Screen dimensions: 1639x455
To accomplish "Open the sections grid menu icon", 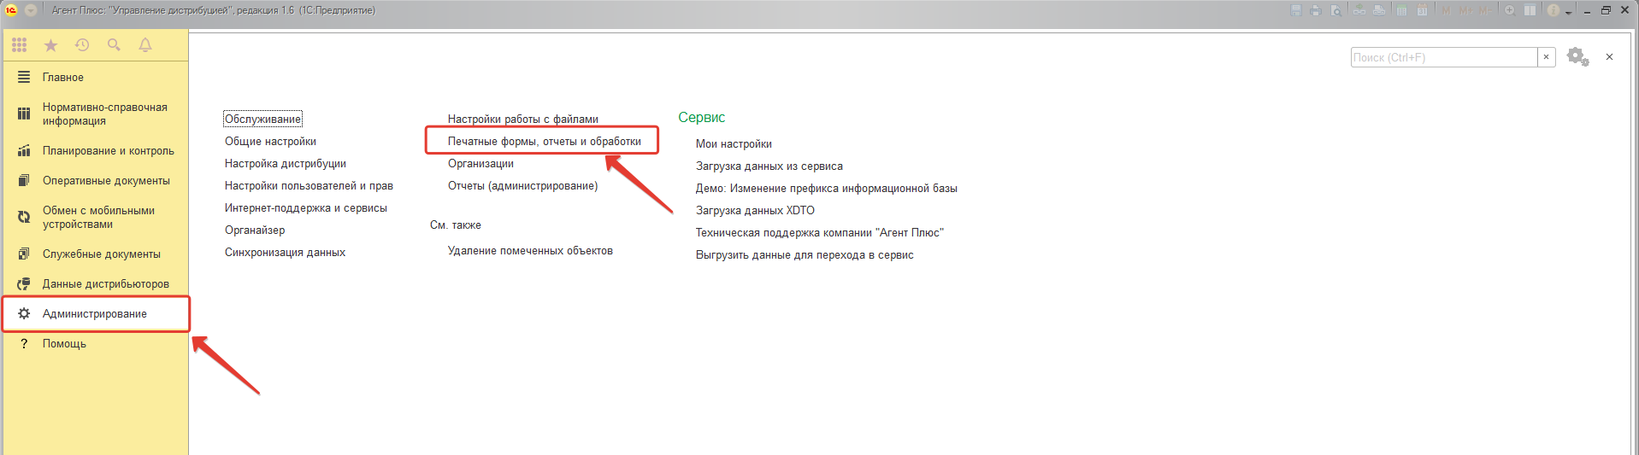I will pyautogui.click(x=19, y=44).
